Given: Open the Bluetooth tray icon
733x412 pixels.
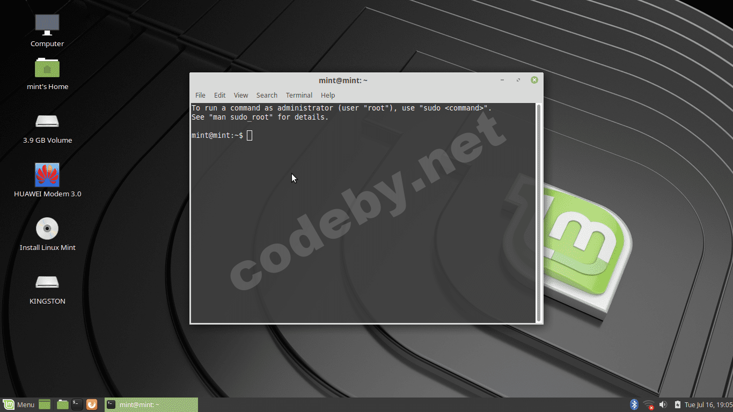Looking at the screenshot, I should (x=634, y=404).
